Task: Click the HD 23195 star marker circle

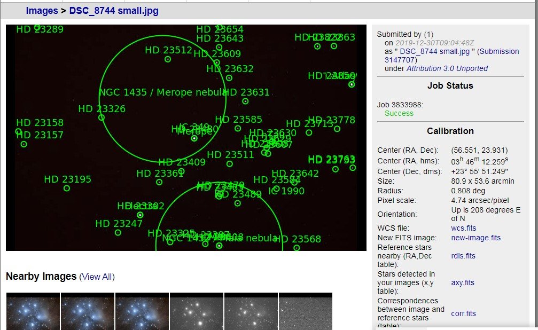Action: click(x=67, y=188)
